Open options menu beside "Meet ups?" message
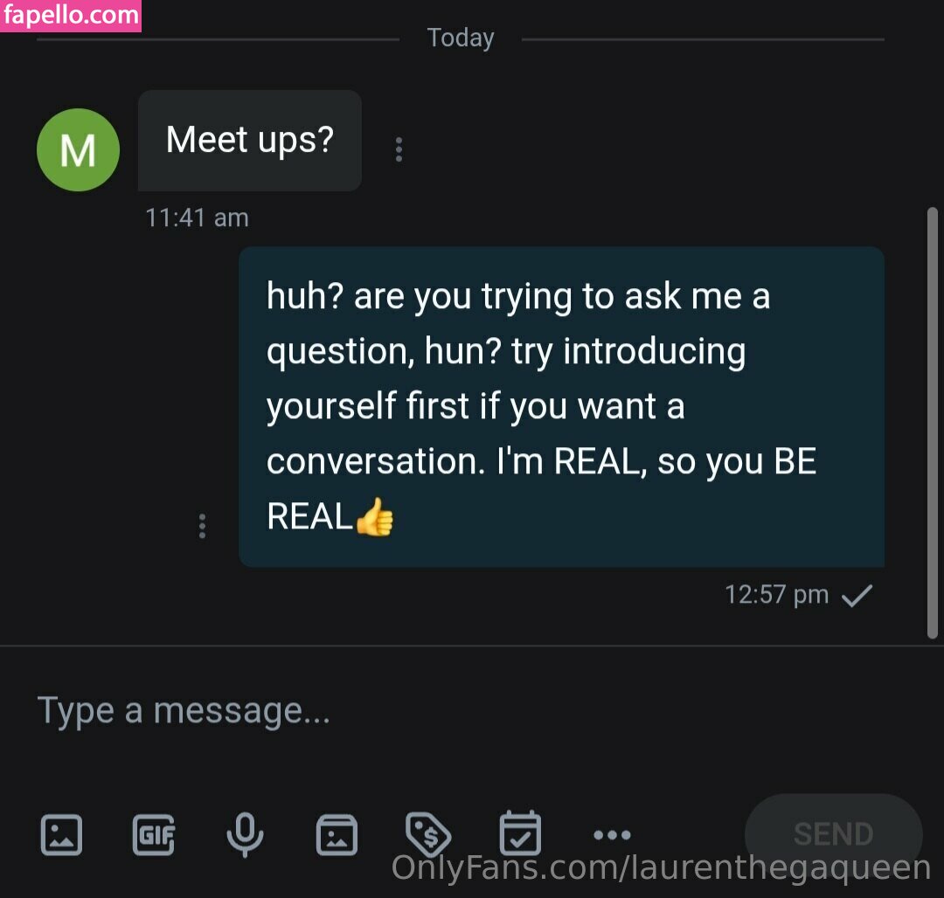The image size is (944, 898). point(399,149)
